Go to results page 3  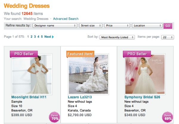pos(35,37)
